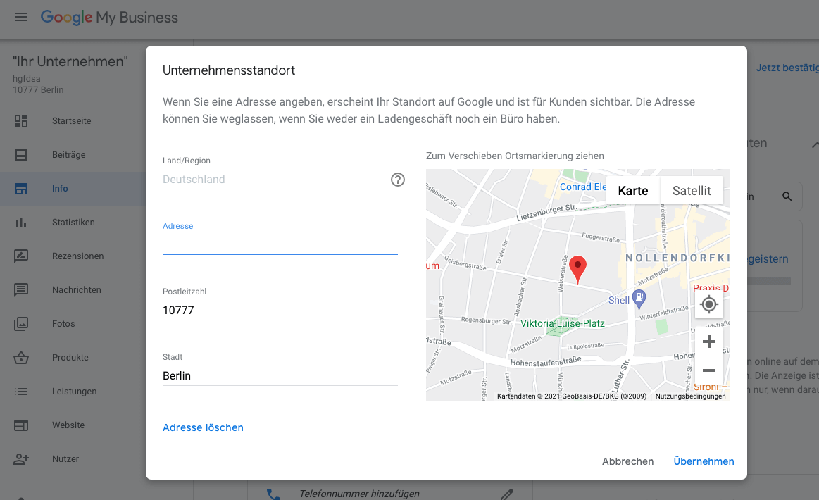Click Adresse löschen link

[204, 427]
